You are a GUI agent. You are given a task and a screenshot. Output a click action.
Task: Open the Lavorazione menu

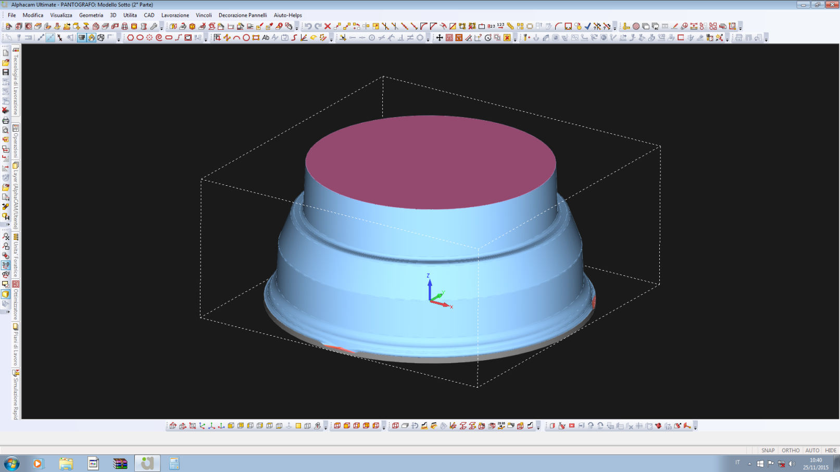175,15
